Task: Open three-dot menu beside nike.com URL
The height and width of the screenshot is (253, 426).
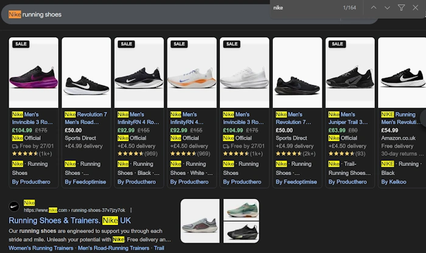Action: [131, 210]
